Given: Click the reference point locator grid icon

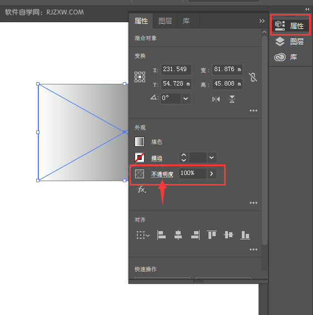Looking at the screenshot, I should 140,77.
